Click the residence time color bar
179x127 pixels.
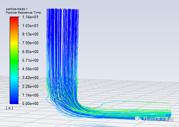click(14, 60)
